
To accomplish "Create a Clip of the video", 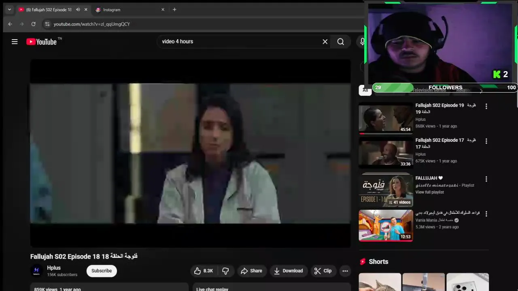I will coord(323,271).
